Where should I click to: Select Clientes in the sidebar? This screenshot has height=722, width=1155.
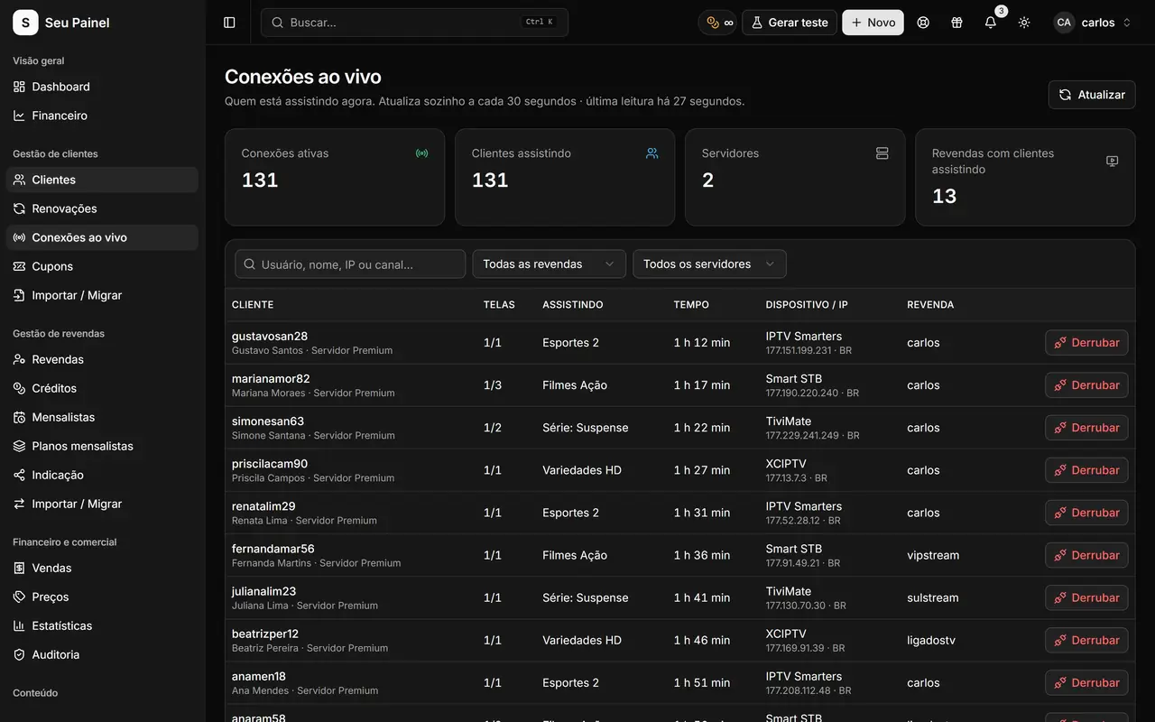coord(102,180)
